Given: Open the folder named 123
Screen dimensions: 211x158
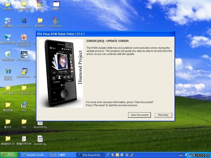Looking at the screenshot, I should [24, 122].
